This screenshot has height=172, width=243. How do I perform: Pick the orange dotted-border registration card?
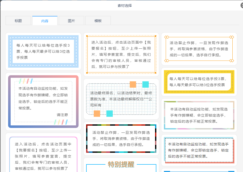pos(121,54)
